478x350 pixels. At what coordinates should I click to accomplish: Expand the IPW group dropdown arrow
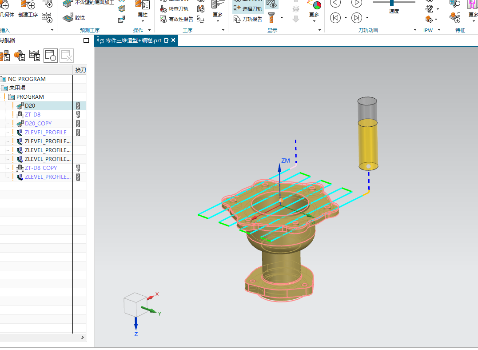tap(439, 30)
